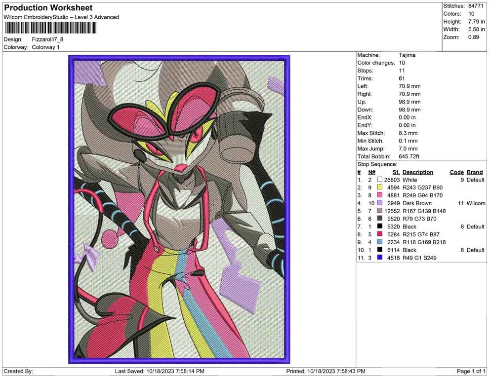
Task: Click the N# column header
Action: pyautogui.click(x=371, y=172)
